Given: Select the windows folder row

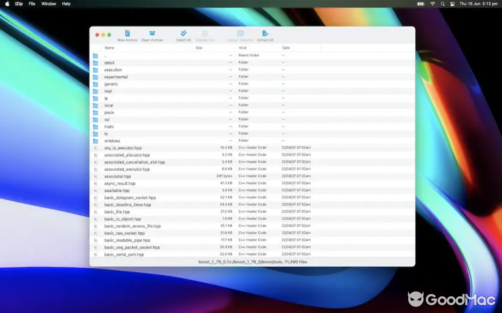Looking at the screenshot, I should point(112,140).
